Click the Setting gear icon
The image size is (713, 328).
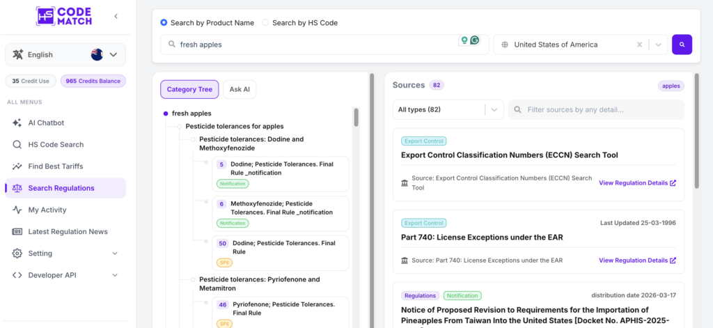(17, 253)
